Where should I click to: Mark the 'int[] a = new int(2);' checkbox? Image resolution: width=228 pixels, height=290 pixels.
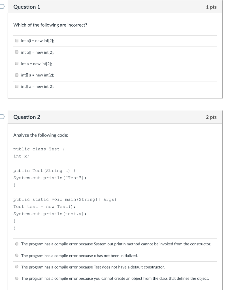click(x=17, y=75)
